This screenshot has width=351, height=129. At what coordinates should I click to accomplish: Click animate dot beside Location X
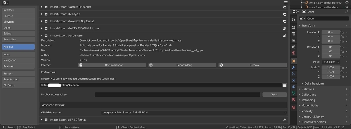[347, 32]
